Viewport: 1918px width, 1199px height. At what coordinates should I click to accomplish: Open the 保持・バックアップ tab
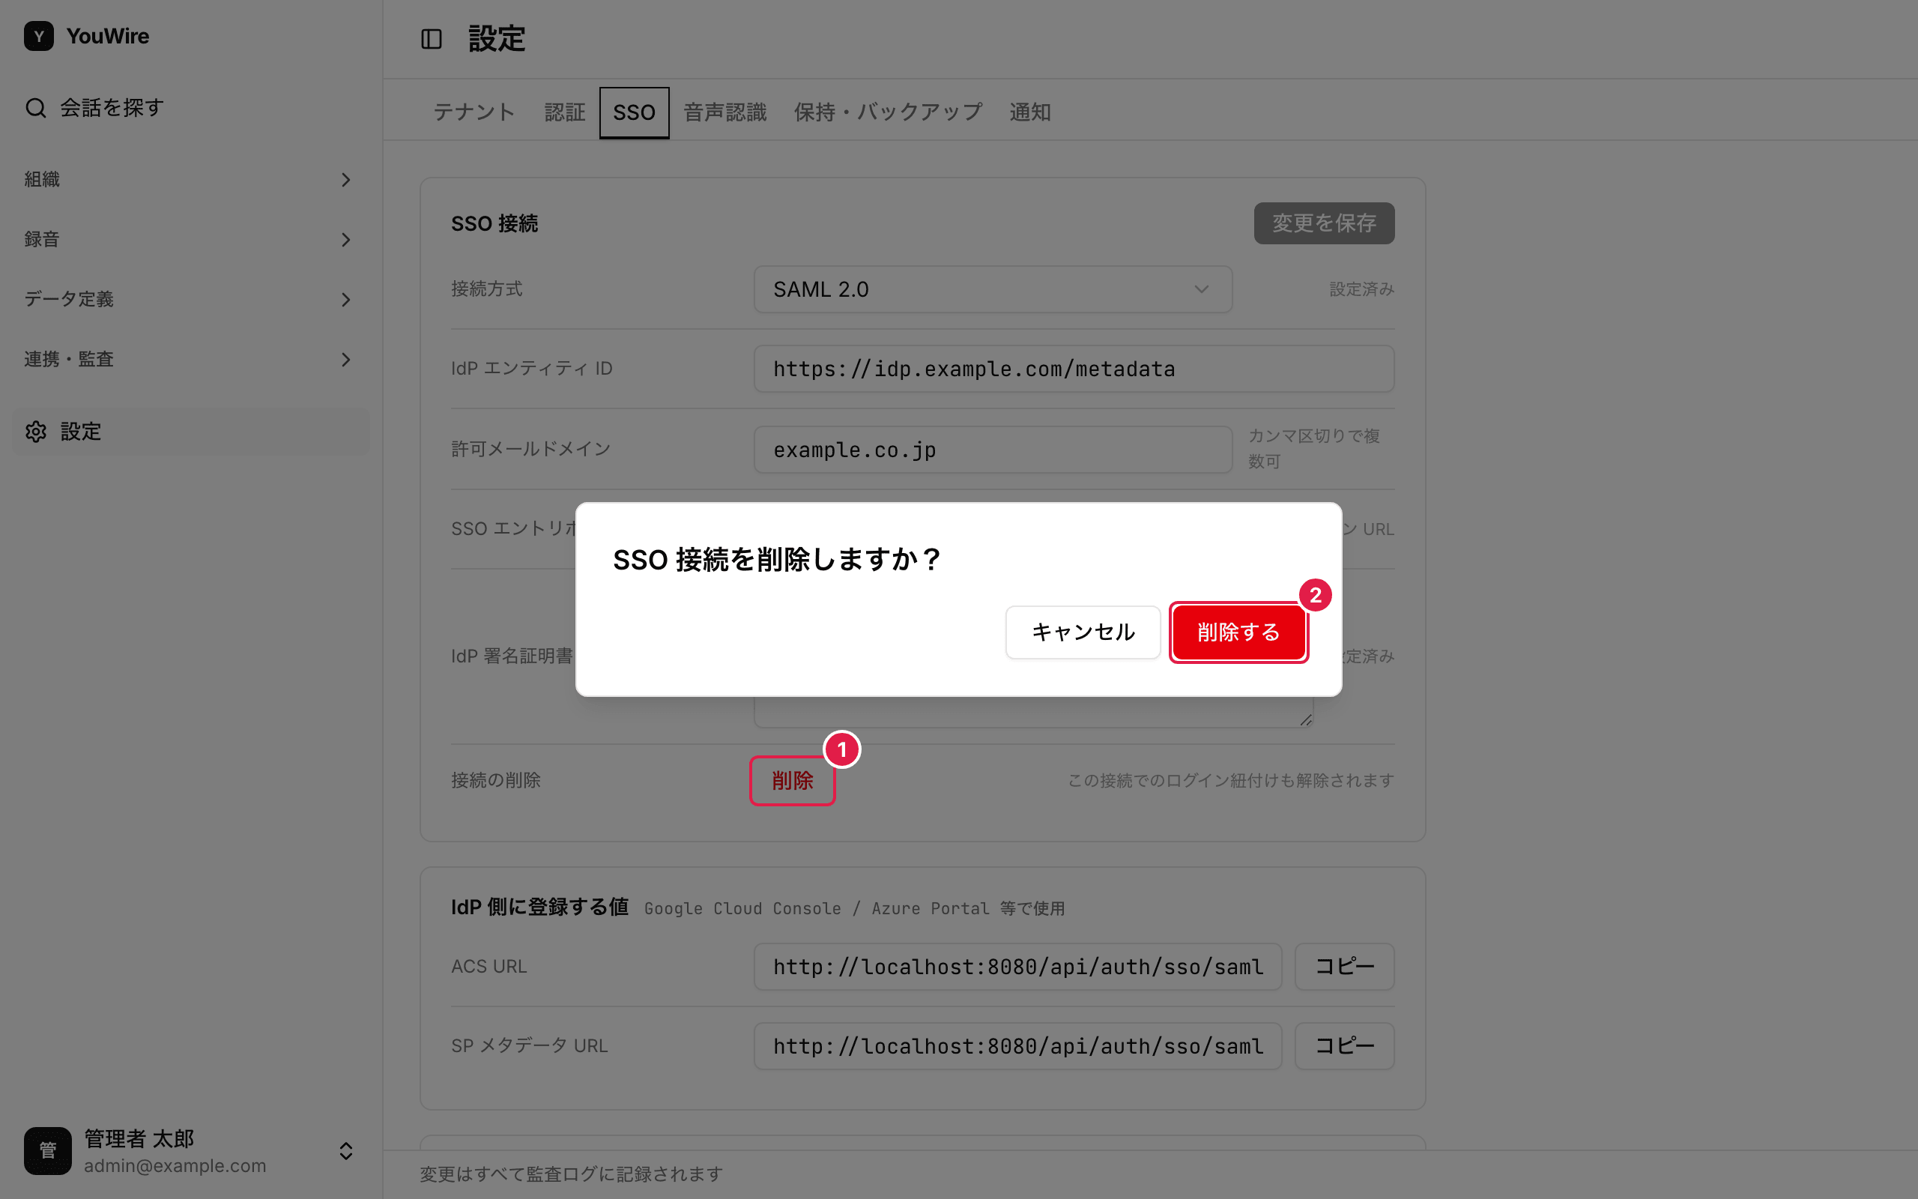(x=888, y=112)
